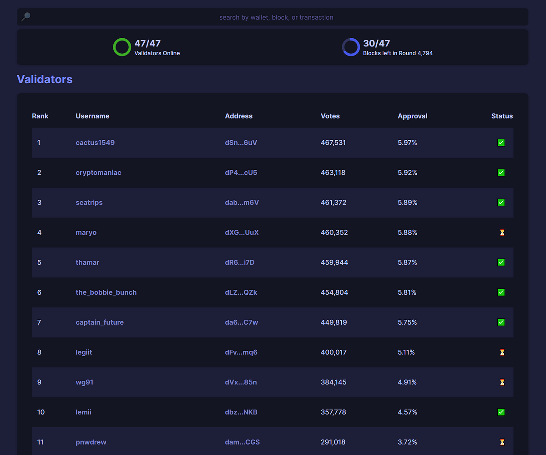Click the green check status for cryptomaniac

click(x=501, y=173)
